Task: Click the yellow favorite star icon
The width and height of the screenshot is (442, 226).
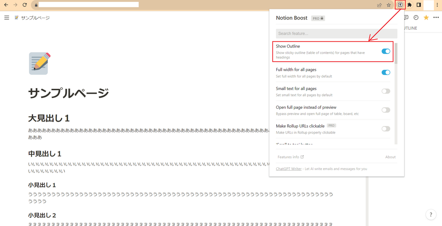Action: point(426,17)
